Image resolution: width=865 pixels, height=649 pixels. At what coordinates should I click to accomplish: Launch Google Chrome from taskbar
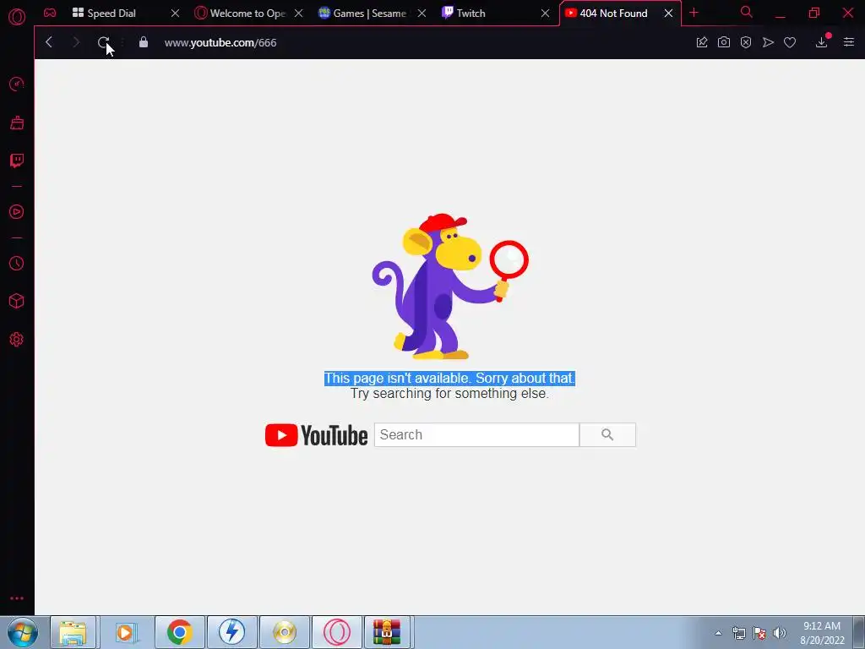click(179, 632)
